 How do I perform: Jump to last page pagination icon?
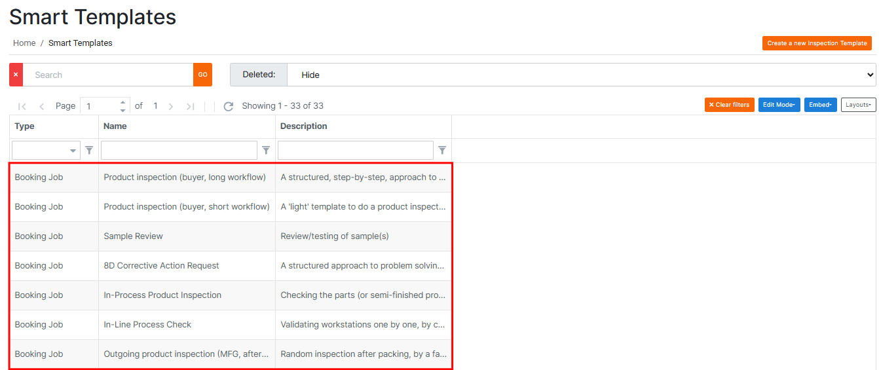tap(191, 106)
